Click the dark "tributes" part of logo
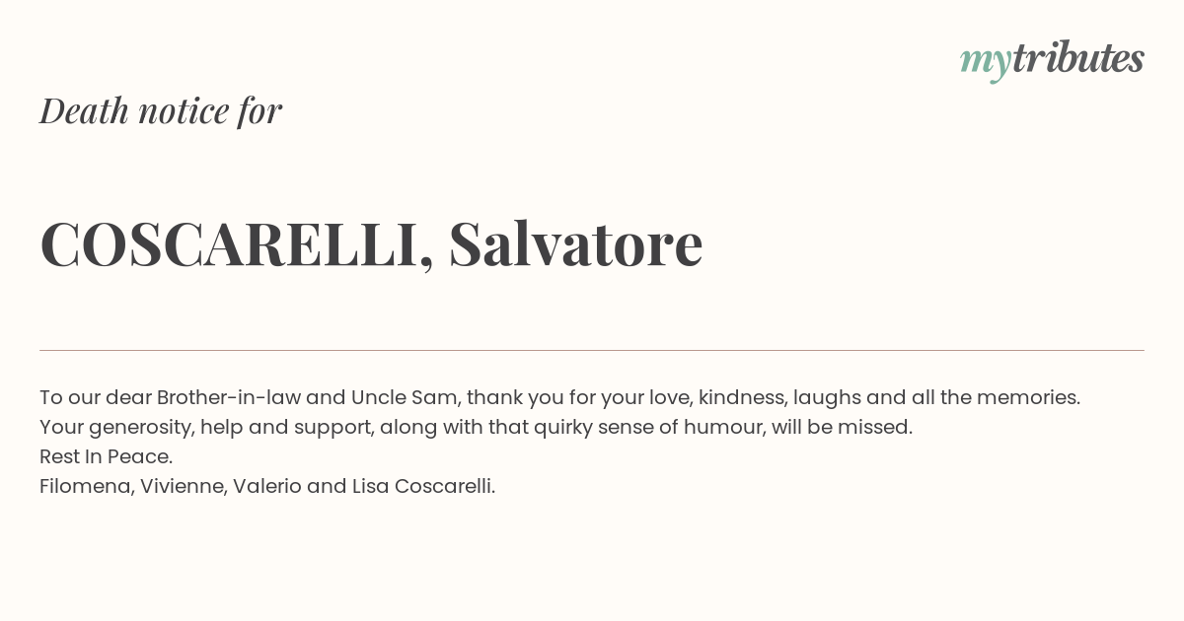The width and height of the screenshot is (1184, 621). pos(1078,58)
